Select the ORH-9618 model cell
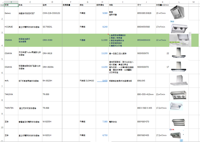 (x=52, y=53)
